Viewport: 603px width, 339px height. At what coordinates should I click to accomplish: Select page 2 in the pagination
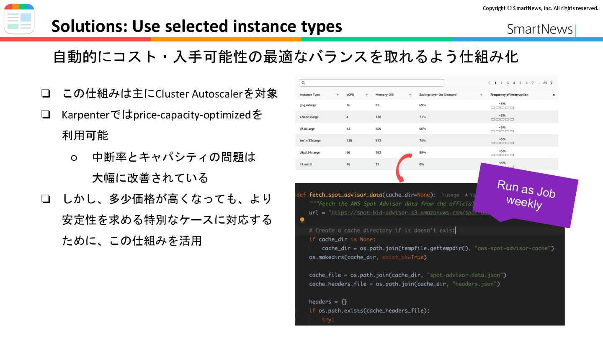pyautogui.click(x=502, y=83)
